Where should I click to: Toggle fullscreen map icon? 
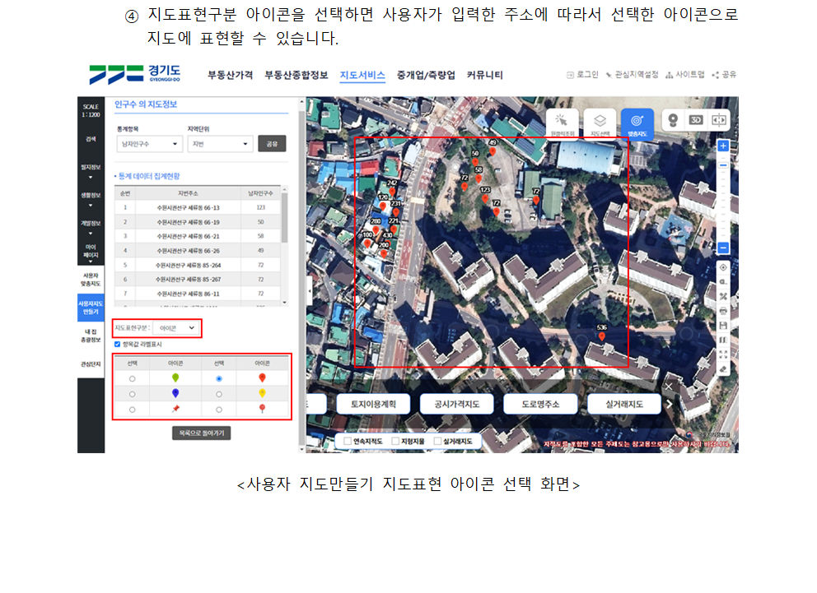pos(723,354)
